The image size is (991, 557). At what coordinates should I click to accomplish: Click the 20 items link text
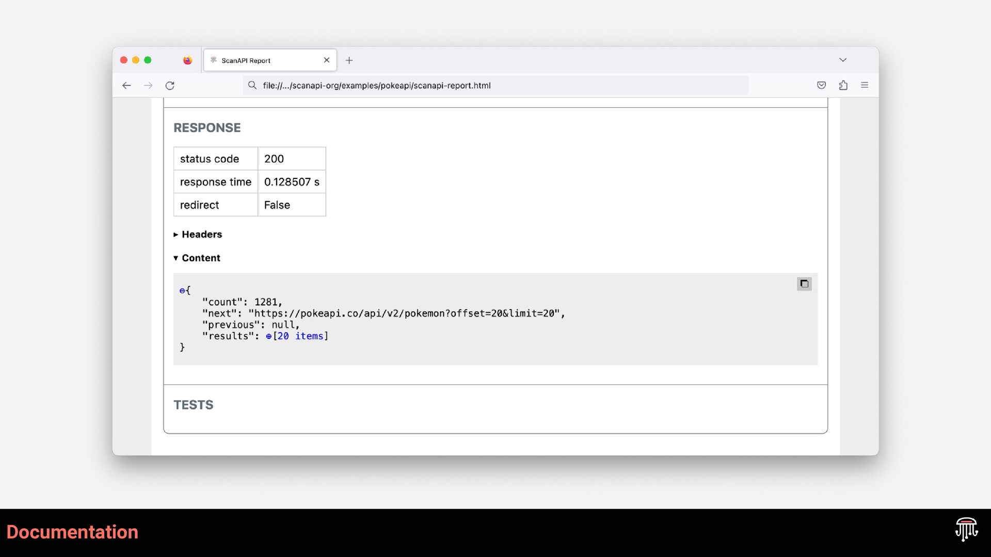301,336
